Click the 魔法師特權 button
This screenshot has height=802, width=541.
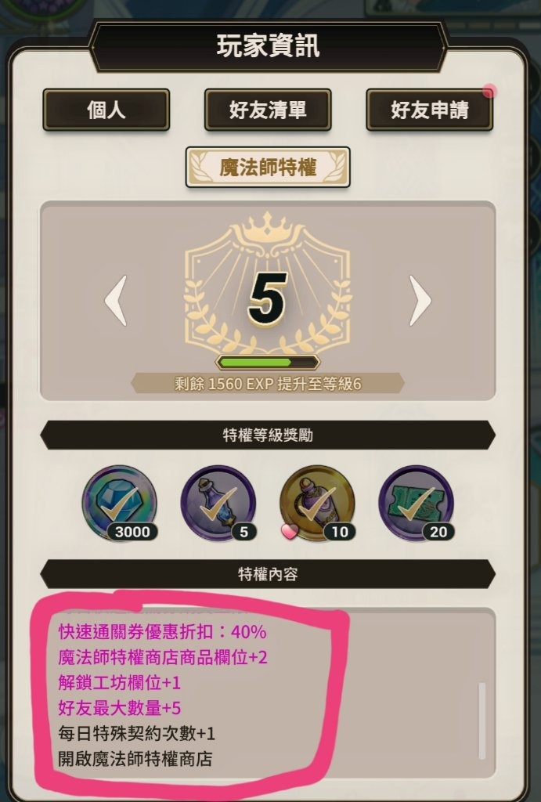tap(268, 168)
